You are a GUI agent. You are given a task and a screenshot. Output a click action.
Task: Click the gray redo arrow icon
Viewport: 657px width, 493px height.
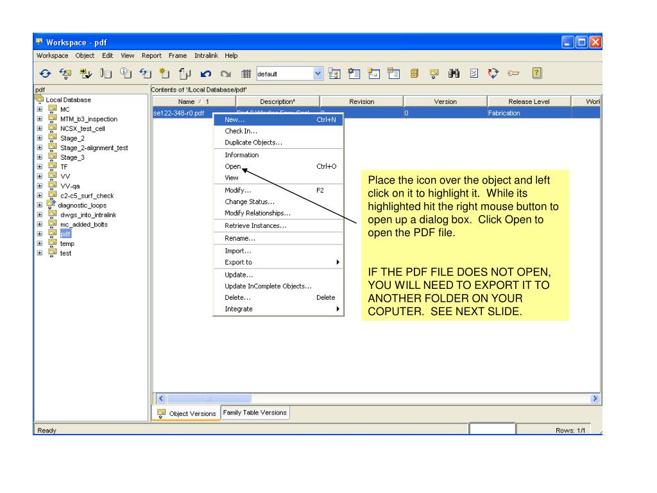[226, 74]
